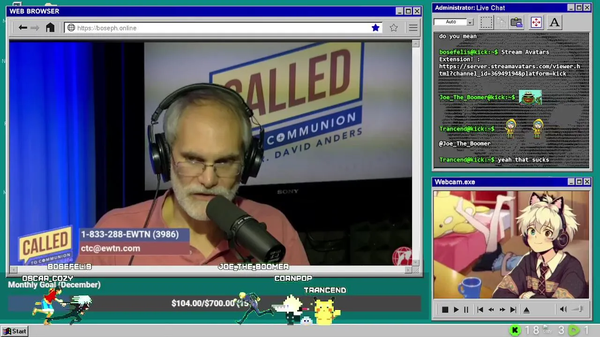Viewport: 600px width, 337px height.
Task: Open the Start menu
Action: coord(15,331)
